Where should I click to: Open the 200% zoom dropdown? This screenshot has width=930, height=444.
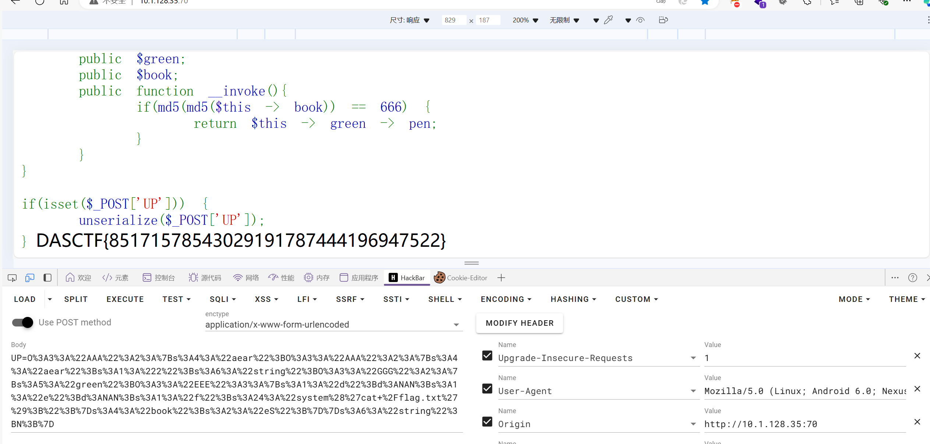[x=525, y=20]
